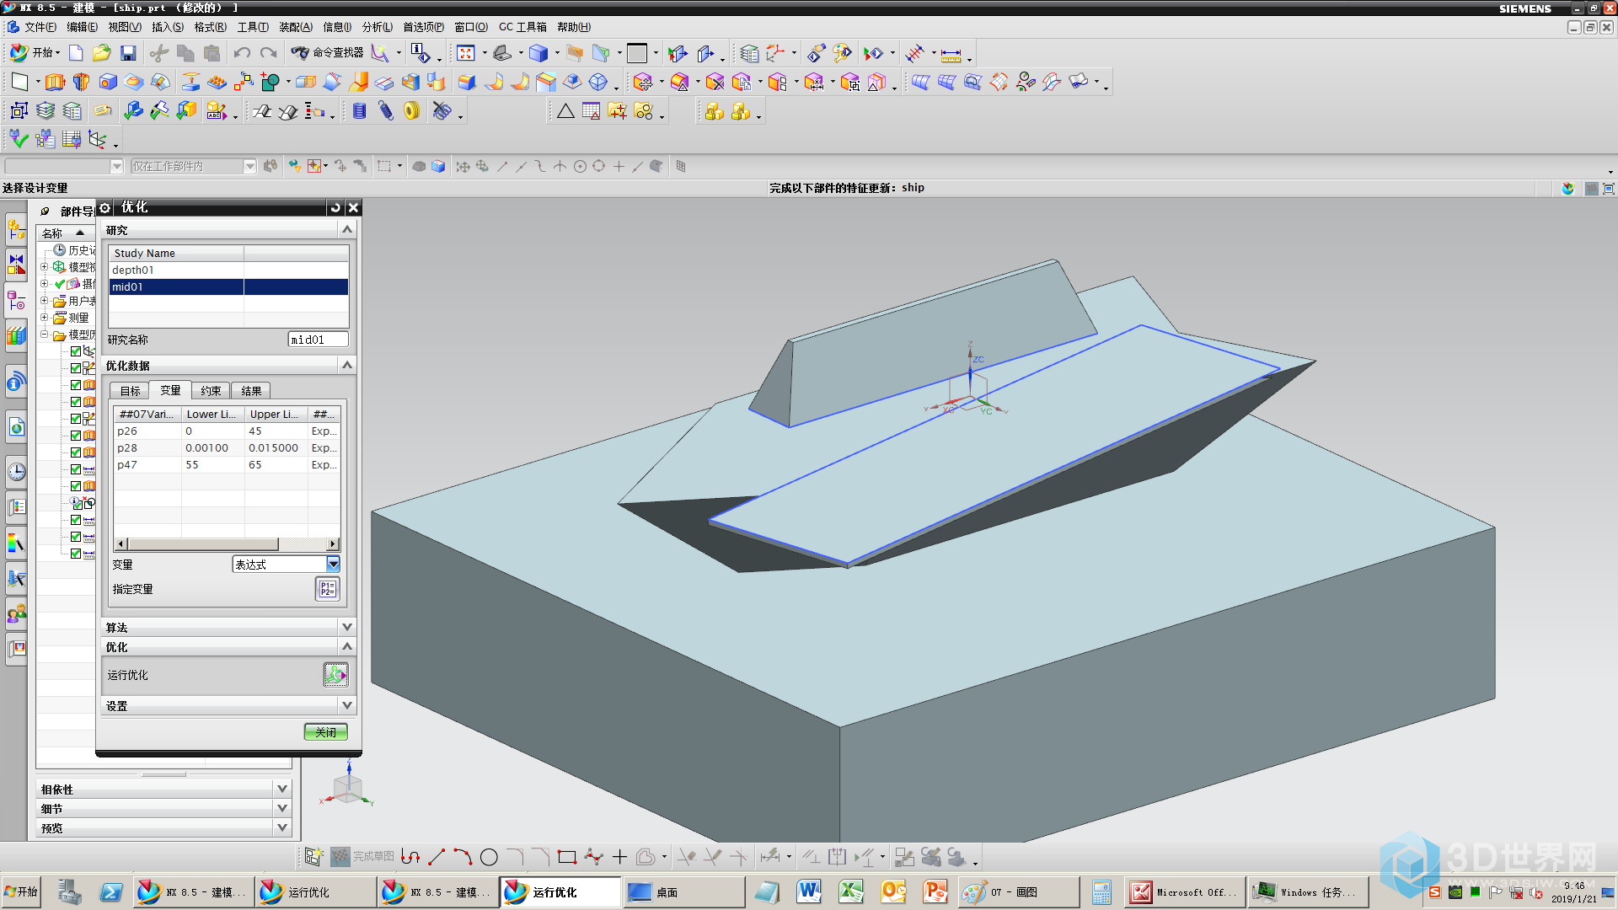
Task: Click the table scroll-left arrow
Action: pyautogui.click(x=121, y=544)
